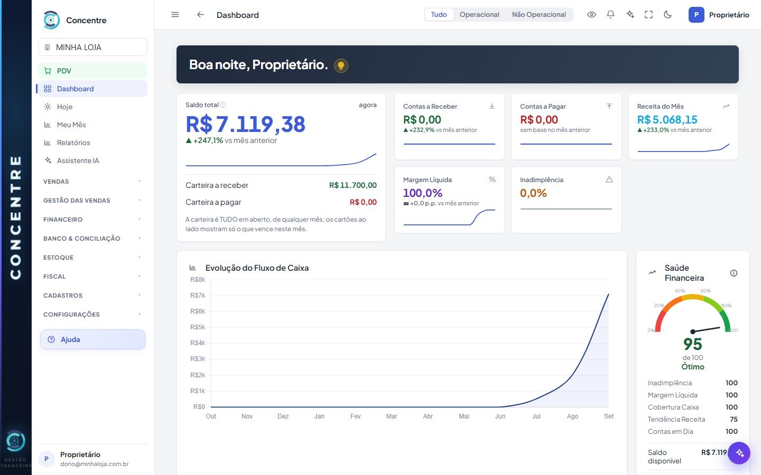761x475 pixels.
Task: Click the info icon beside Saldo total
Action: click(x=222, y=105)
